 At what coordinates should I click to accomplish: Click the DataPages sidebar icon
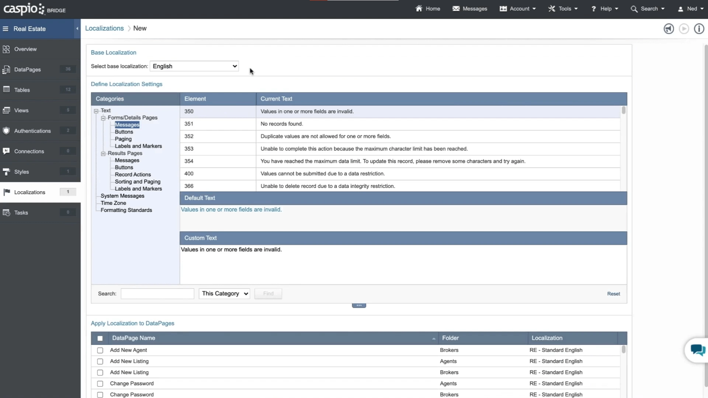coord(6,70)
